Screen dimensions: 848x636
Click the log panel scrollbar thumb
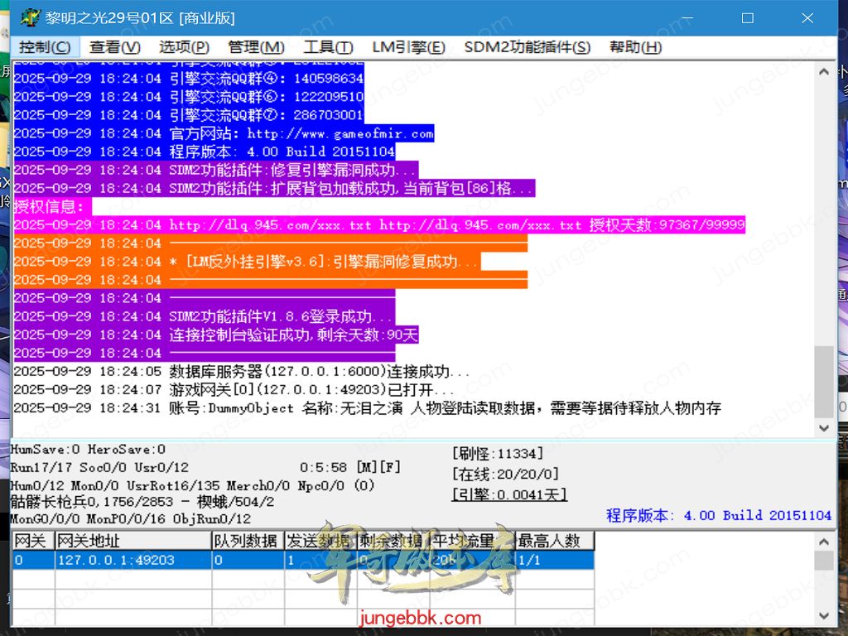(824, 381)
